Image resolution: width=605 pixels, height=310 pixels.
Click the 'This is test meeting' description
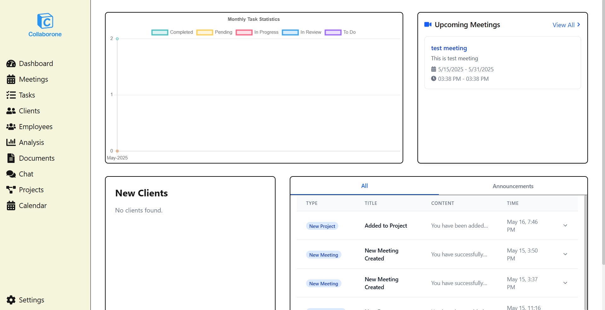[454, 58]
